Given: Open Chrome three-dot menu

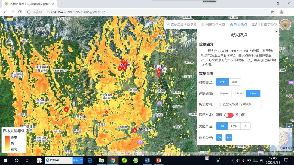Looking at the screenshot, I should pyautogui.click(x=289, y=12).
